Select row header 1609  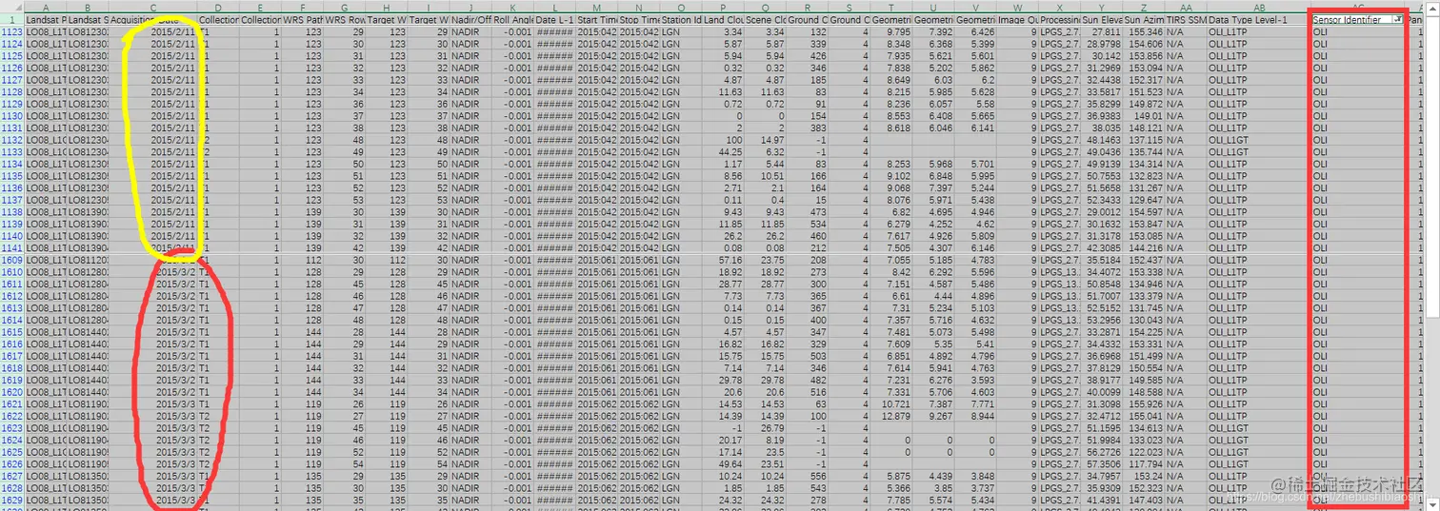[x=12, y=259]
